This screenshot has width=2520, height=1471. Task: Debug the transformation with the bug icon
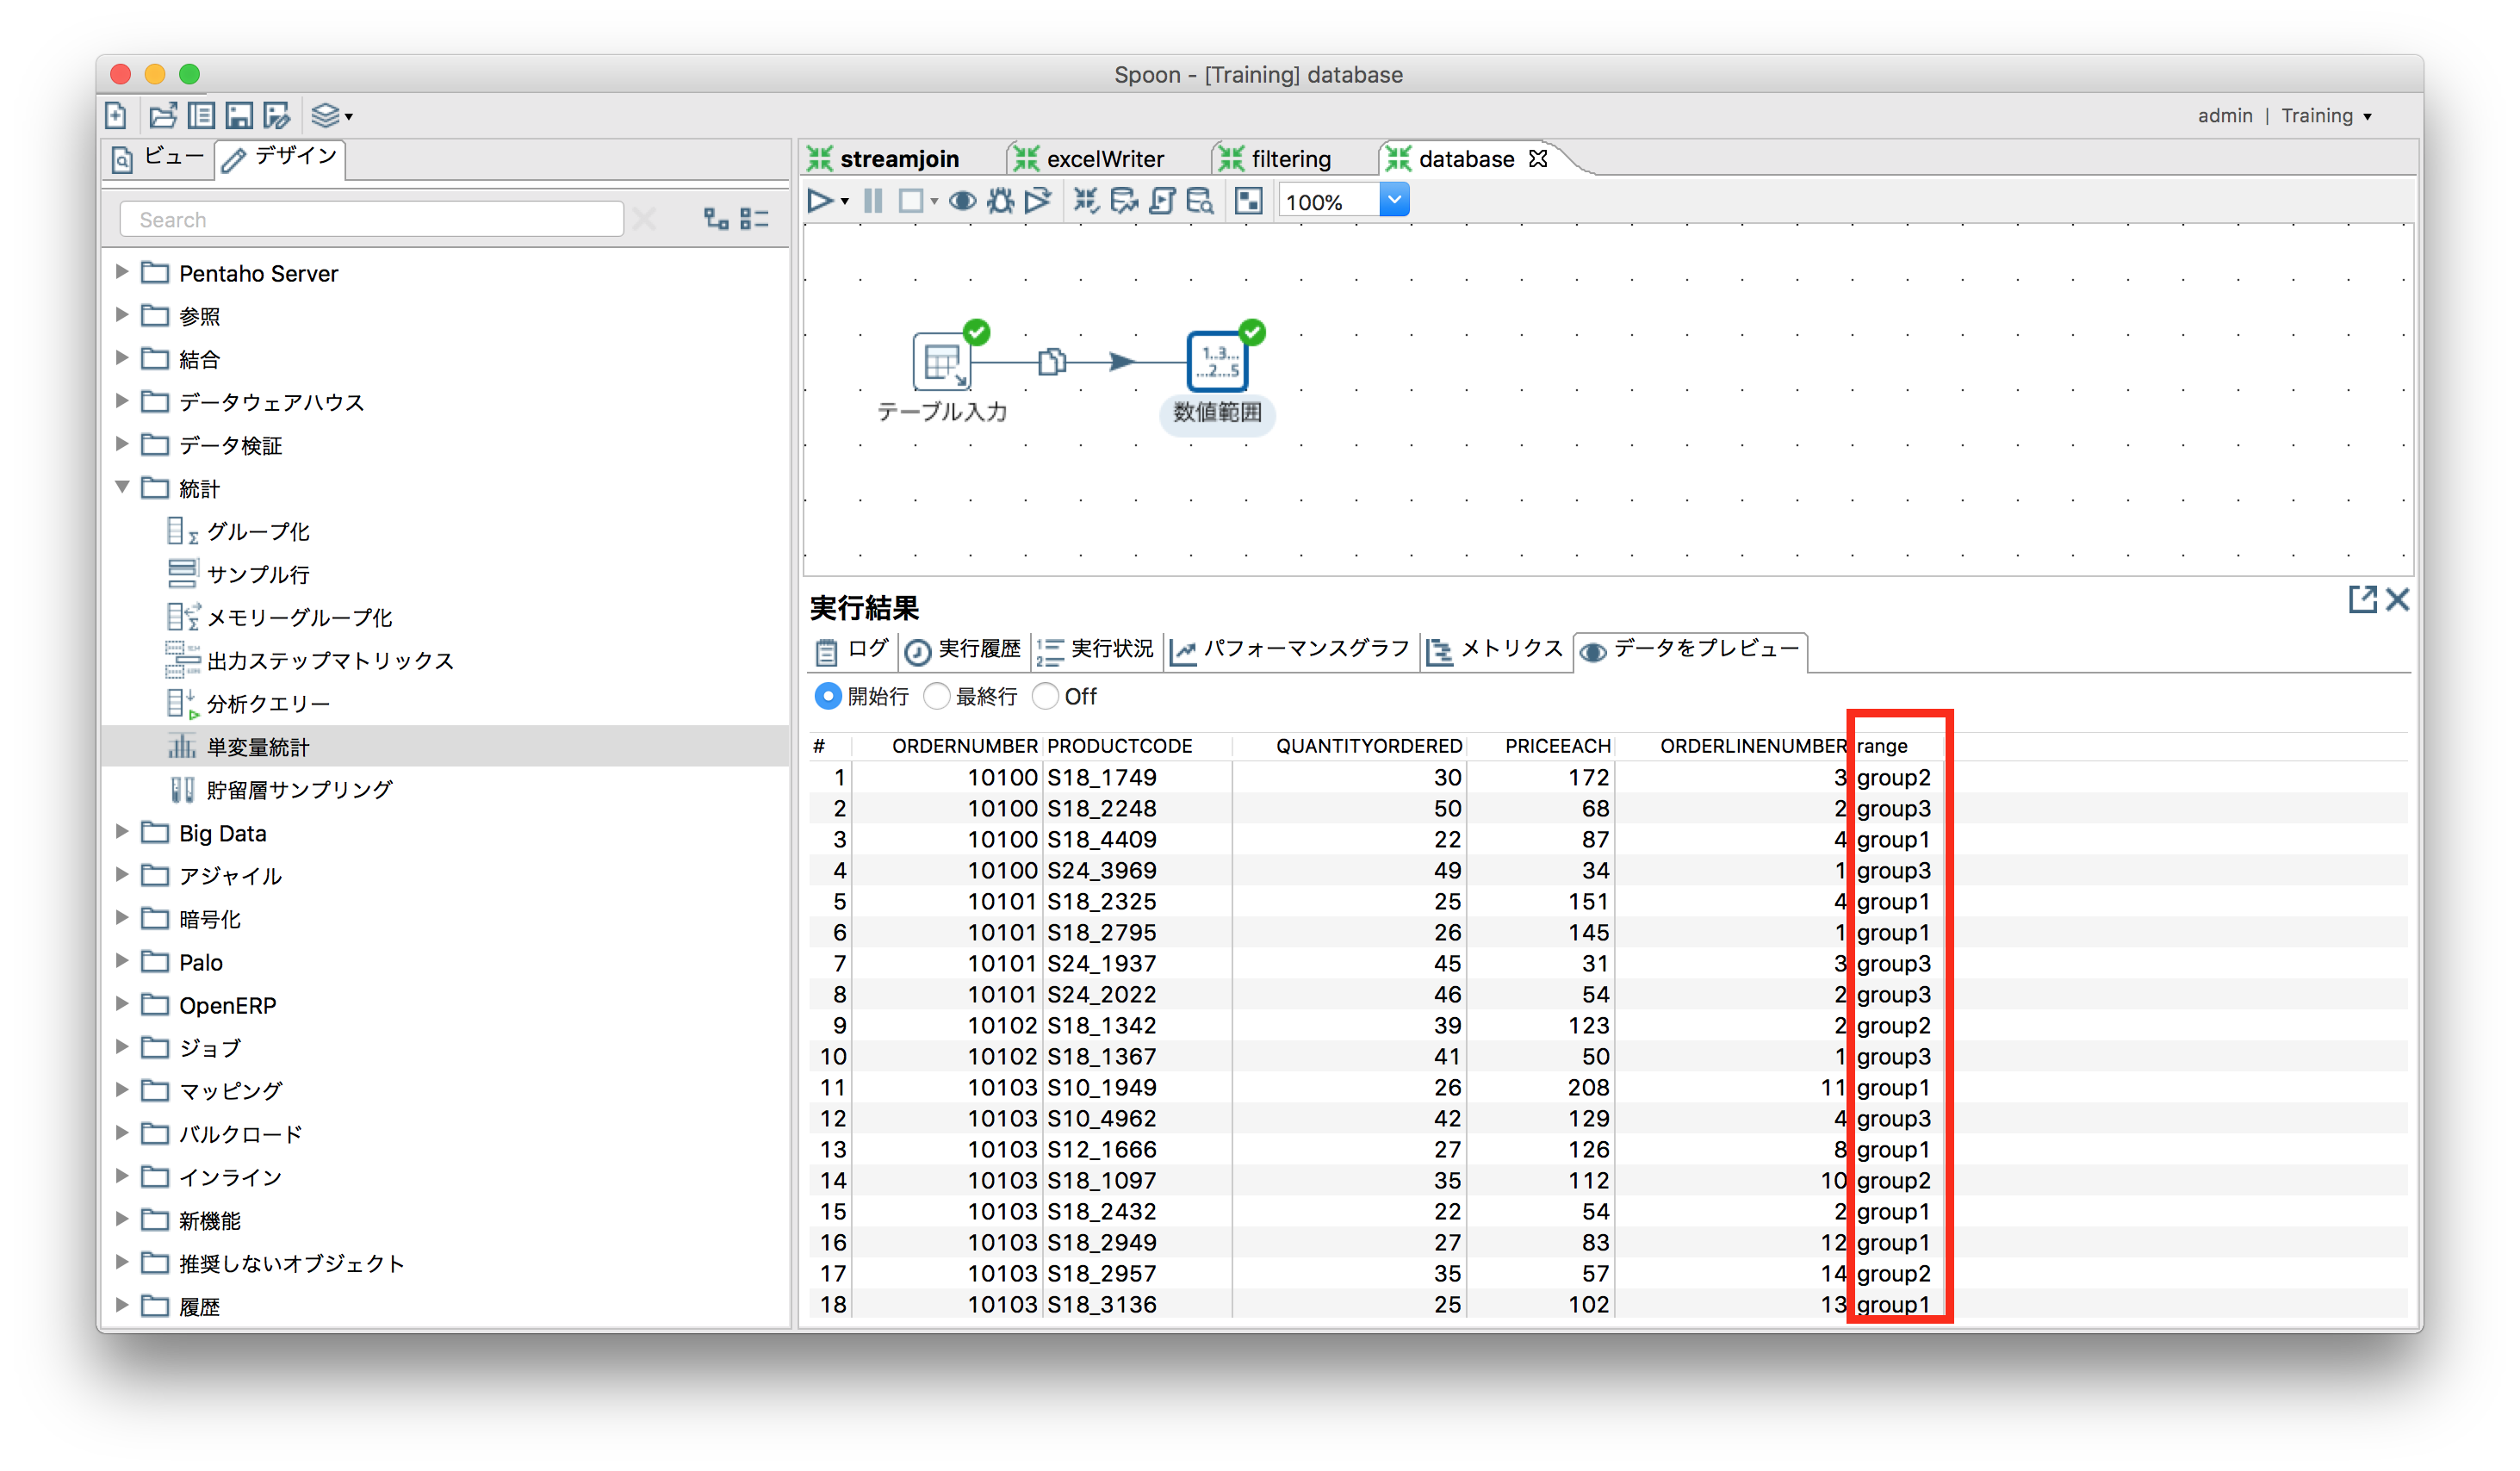[x=1000, y=200]
